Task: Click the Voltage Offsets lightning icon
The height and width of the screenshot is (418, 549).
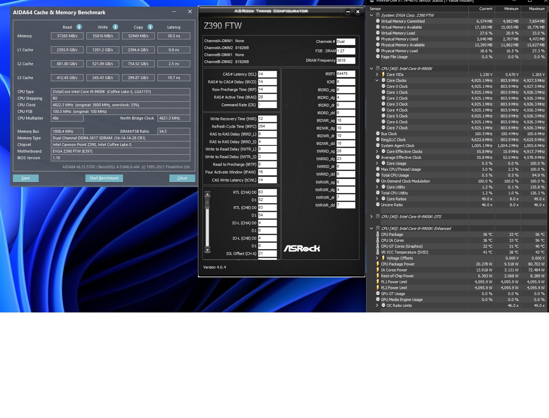Action: coord(383,258)
